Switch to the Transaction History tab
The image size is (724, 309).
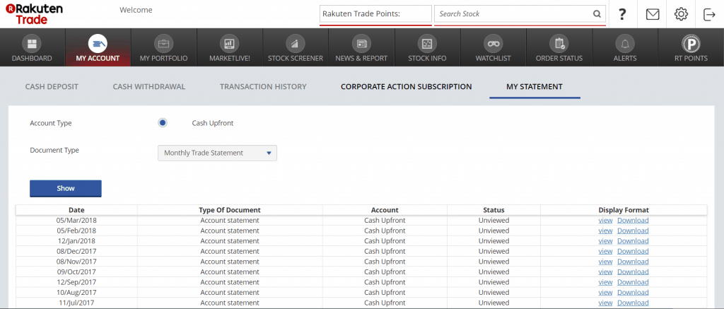[x=263, y=86]
